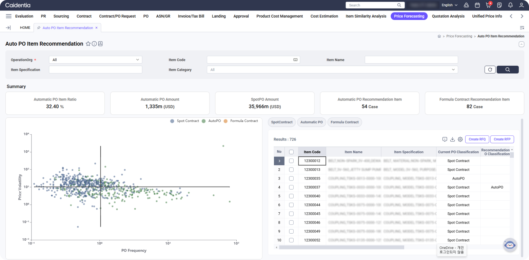This screenshot has width=529, height=260.
Task: Check the box for item 12300013
Action: (291, 170)
